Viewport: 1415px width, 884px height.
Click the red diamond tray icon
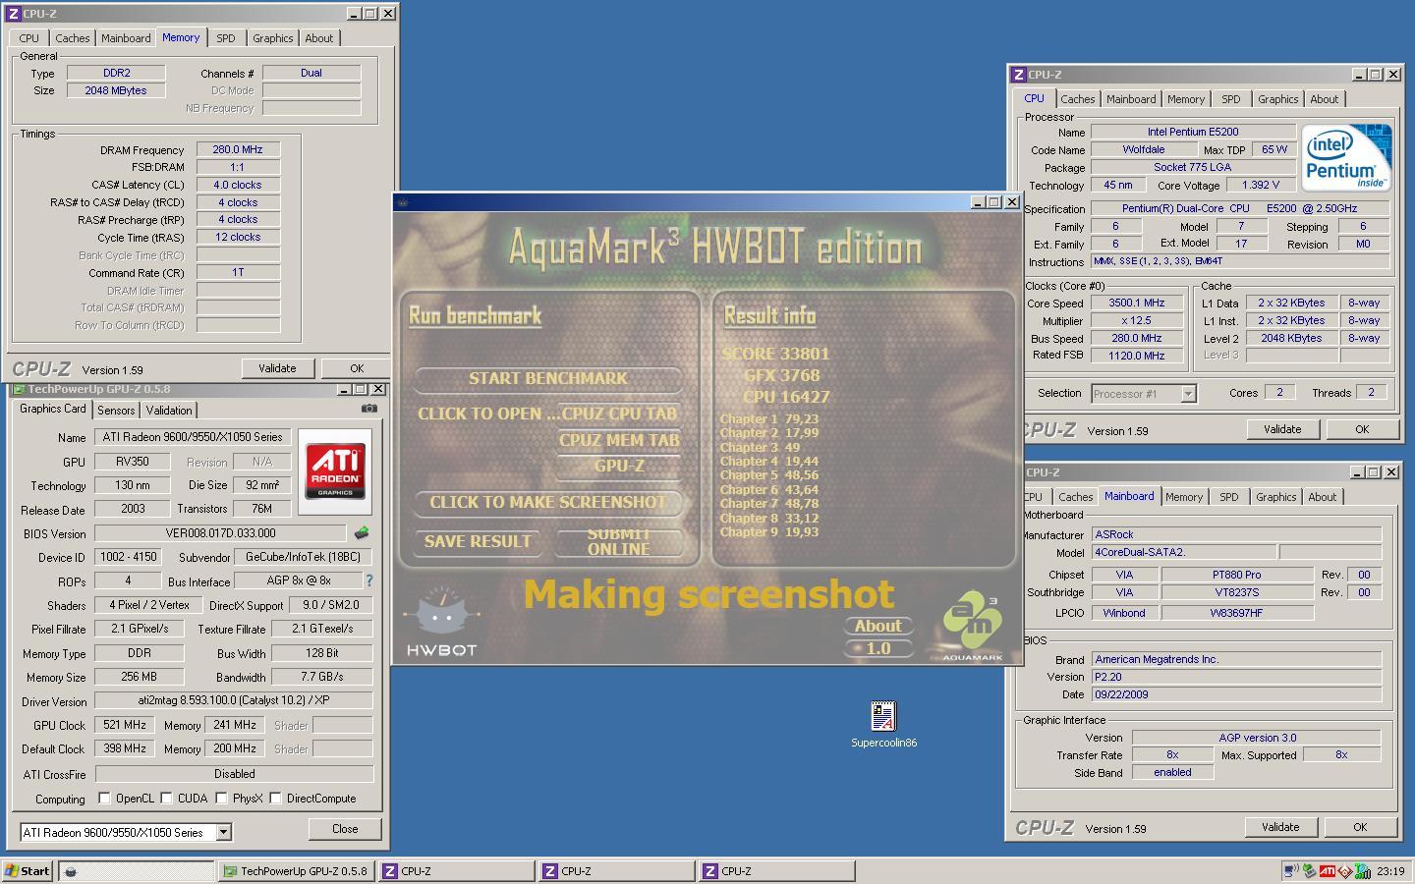pyautogui.click(x=1345, y=870)
